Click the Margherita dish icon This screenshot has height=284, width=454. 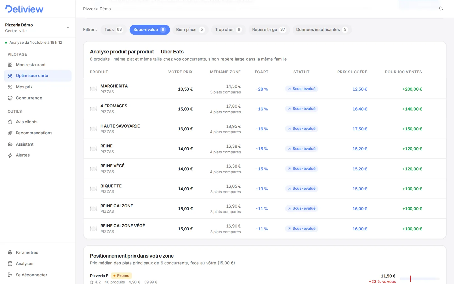point(93,89)
